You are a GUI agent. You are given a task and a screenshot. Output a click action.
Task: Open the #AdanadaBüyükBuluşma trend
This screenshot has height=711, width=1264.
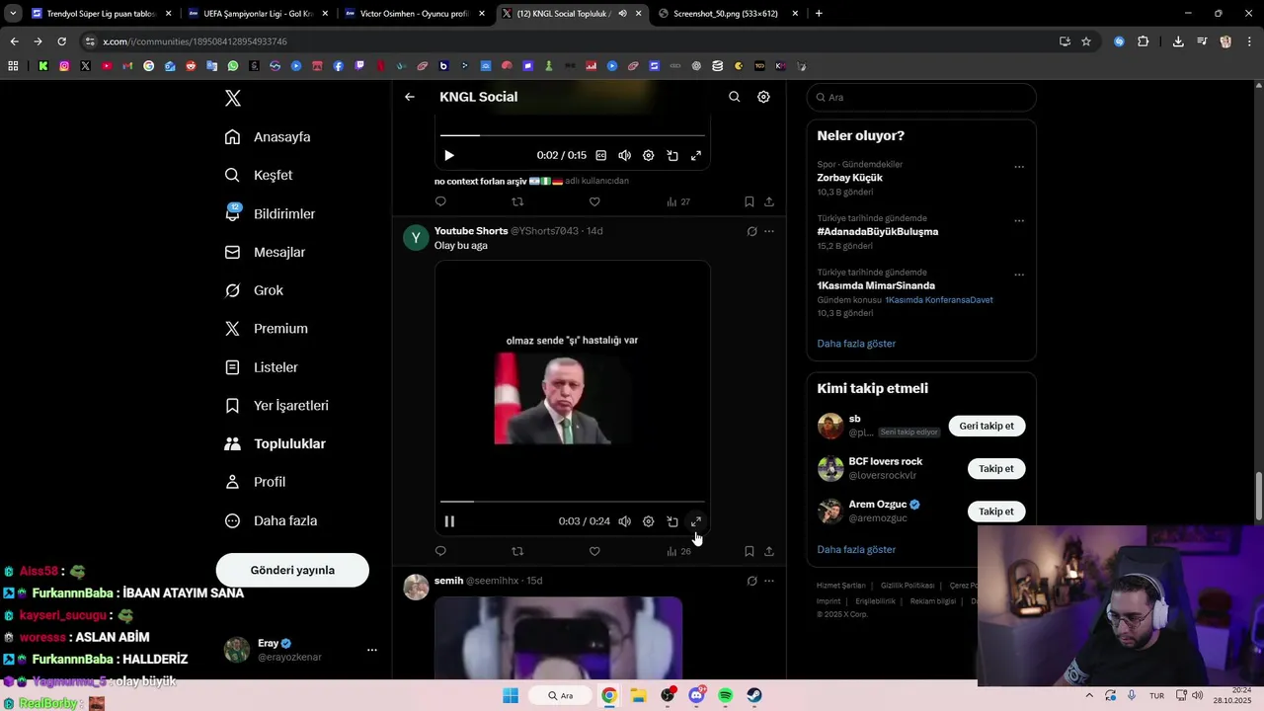(x=877, y=231)
